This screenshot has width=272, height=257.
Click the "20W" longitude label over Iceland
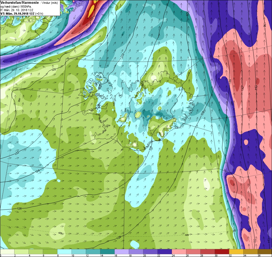tap(125, 110)
